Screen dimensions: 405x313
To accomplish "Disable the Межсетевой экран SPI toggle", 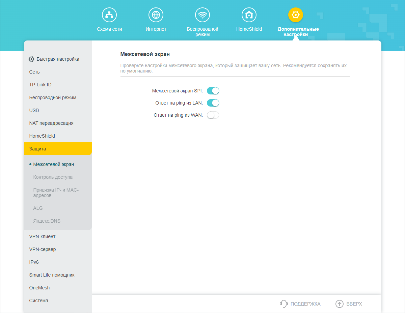I will point(213,91).
